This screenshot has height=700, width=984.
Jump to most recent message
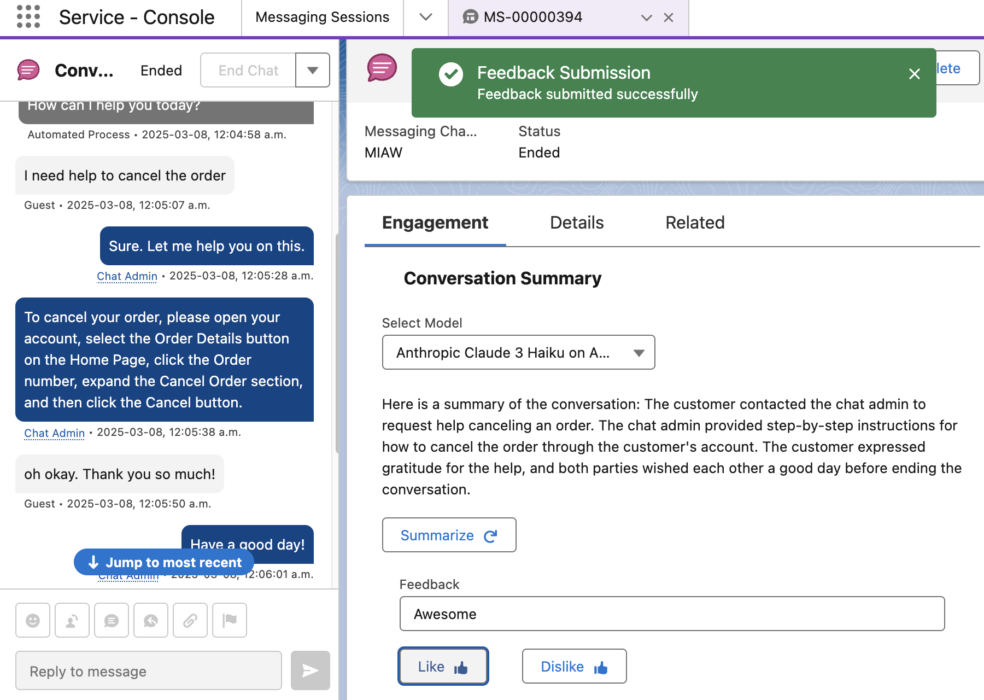pos(164,562)
